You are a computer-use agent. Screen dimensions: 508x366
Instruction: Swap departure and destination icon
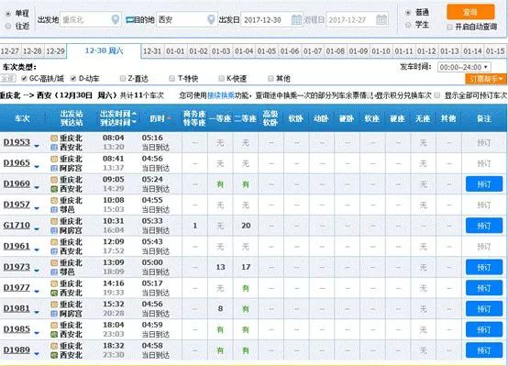coord(129,20)
